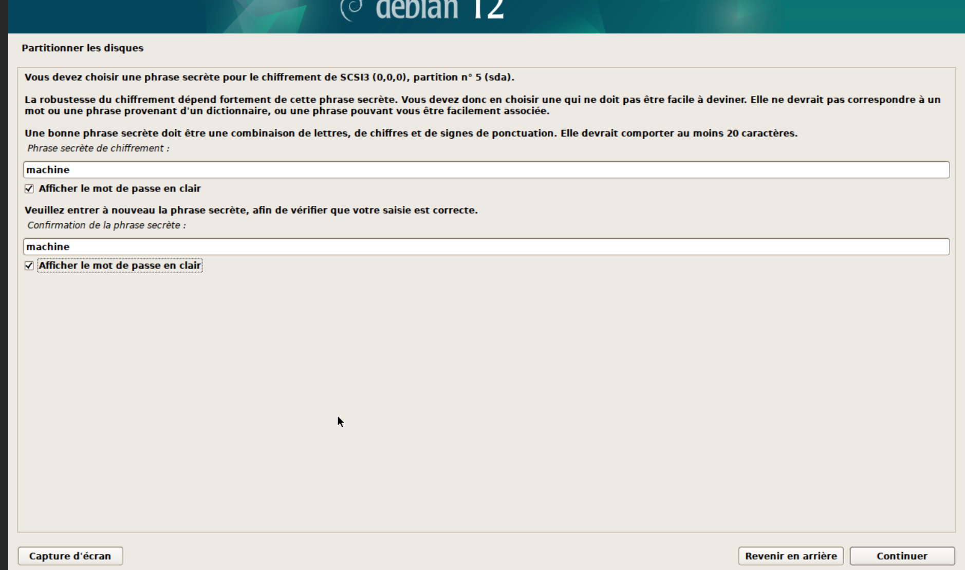Click the 'Phrase secrète de chiffrement :' label
The height and width of the screenshot is (570, 965).
tap(98, 148)
